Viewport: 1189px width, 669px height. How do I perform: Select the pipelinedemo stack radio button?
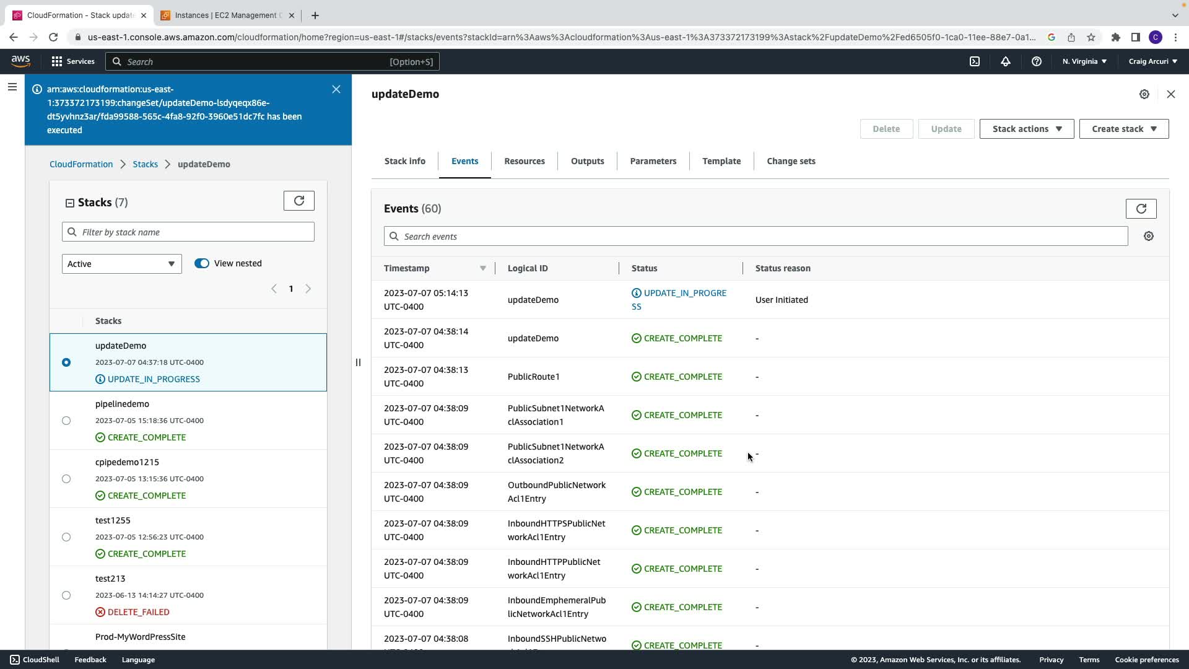click(x=66, y=421)
